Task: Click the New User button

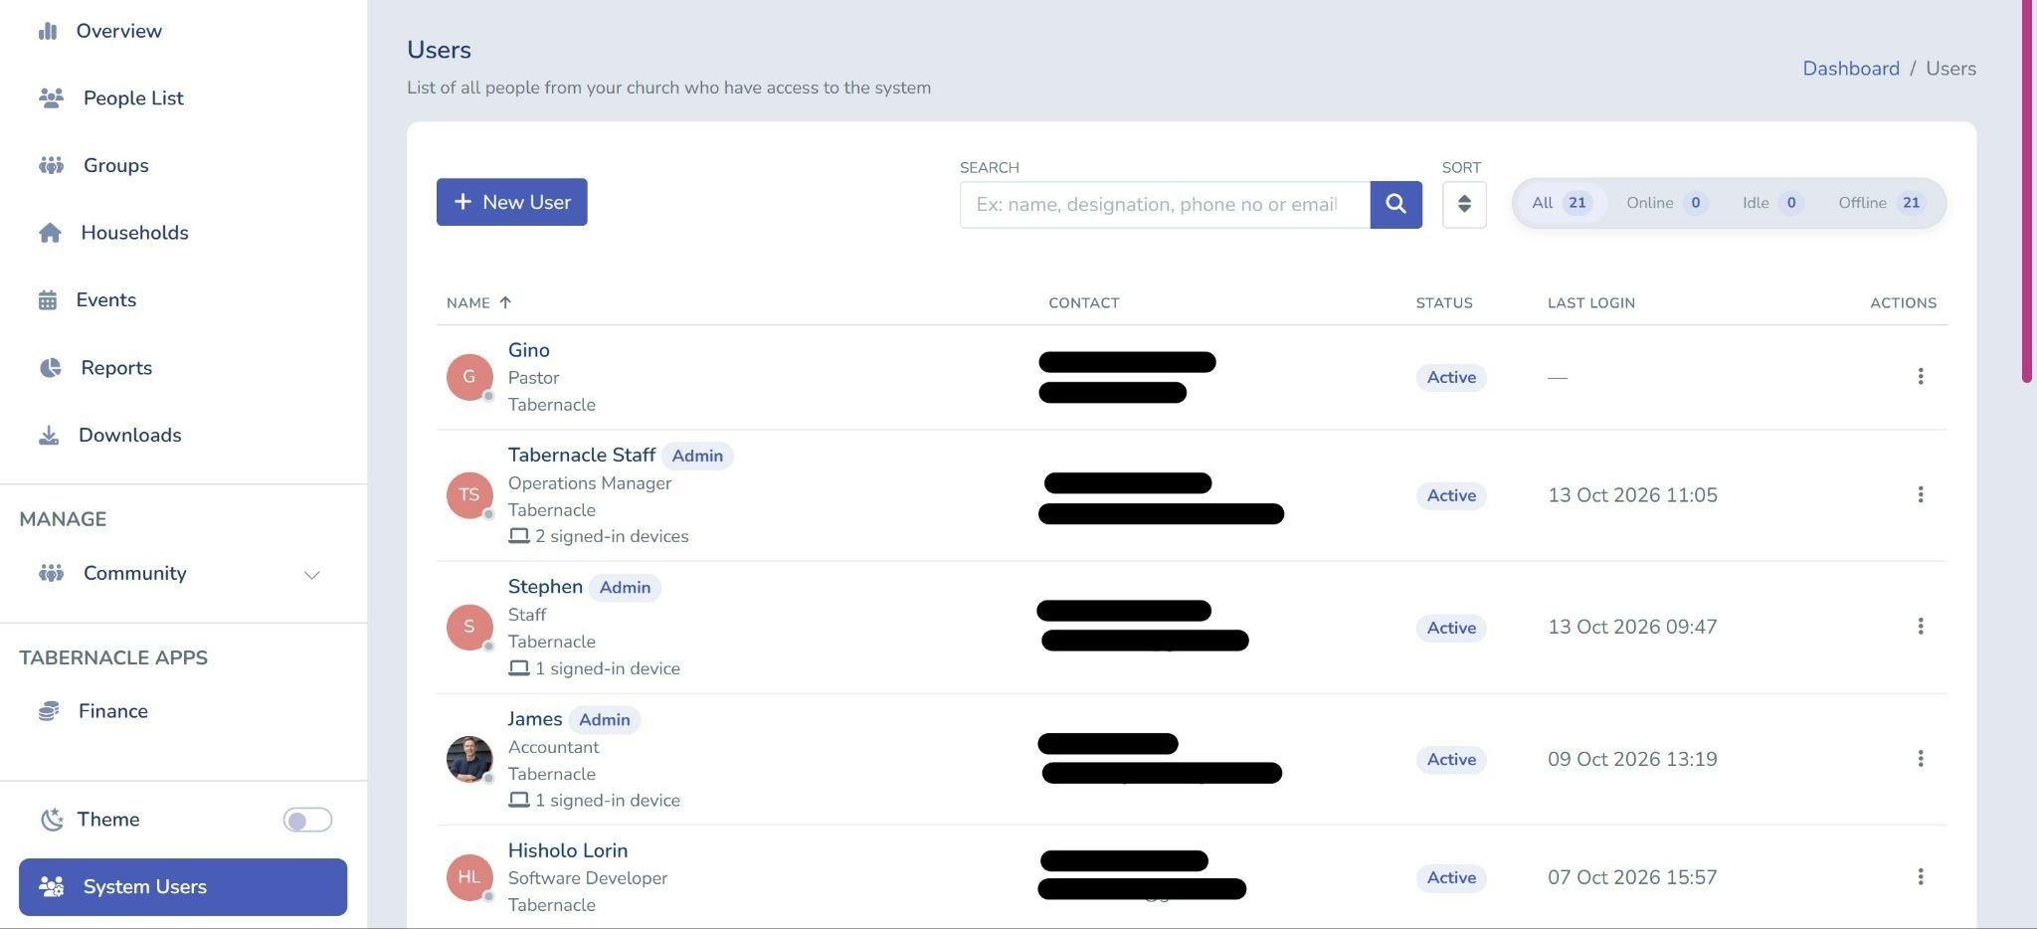Action: (511, 202)
